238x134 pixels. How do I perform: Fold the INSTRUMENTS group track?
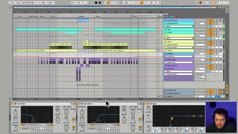point(165,23)
